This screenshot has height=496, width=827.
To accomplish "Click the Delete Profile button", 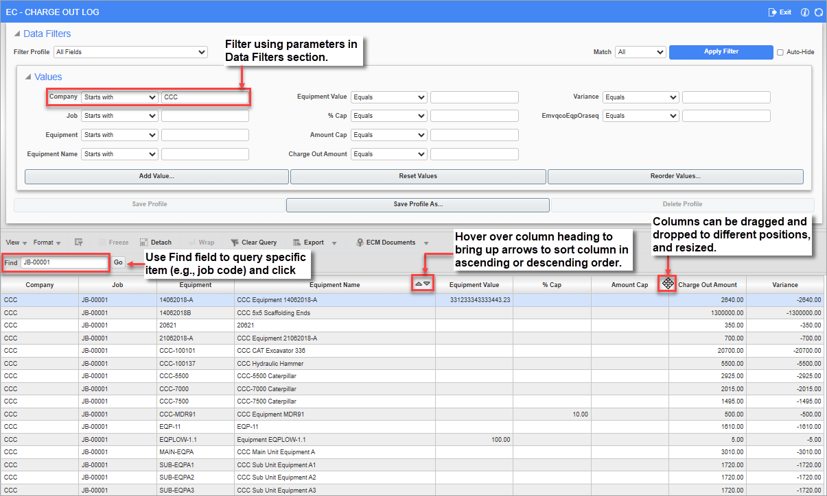I will coord(682,204).
